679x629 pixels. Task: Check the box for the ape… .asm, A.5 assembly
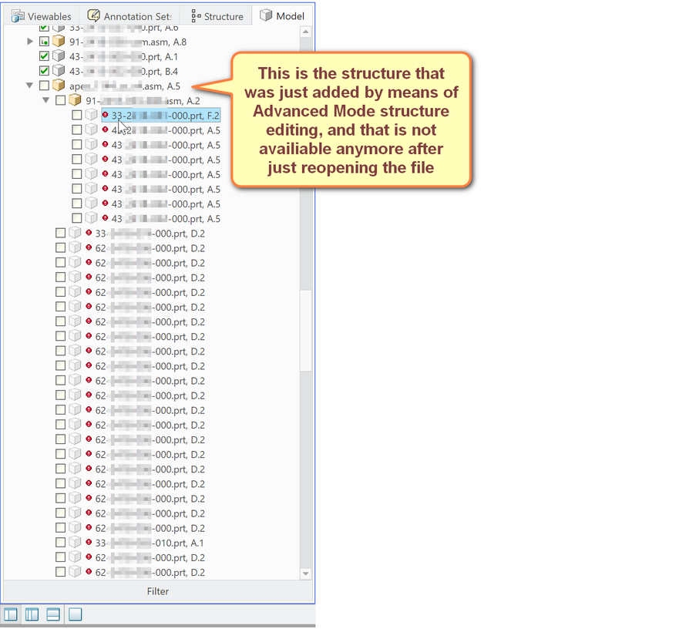point(44,86)
